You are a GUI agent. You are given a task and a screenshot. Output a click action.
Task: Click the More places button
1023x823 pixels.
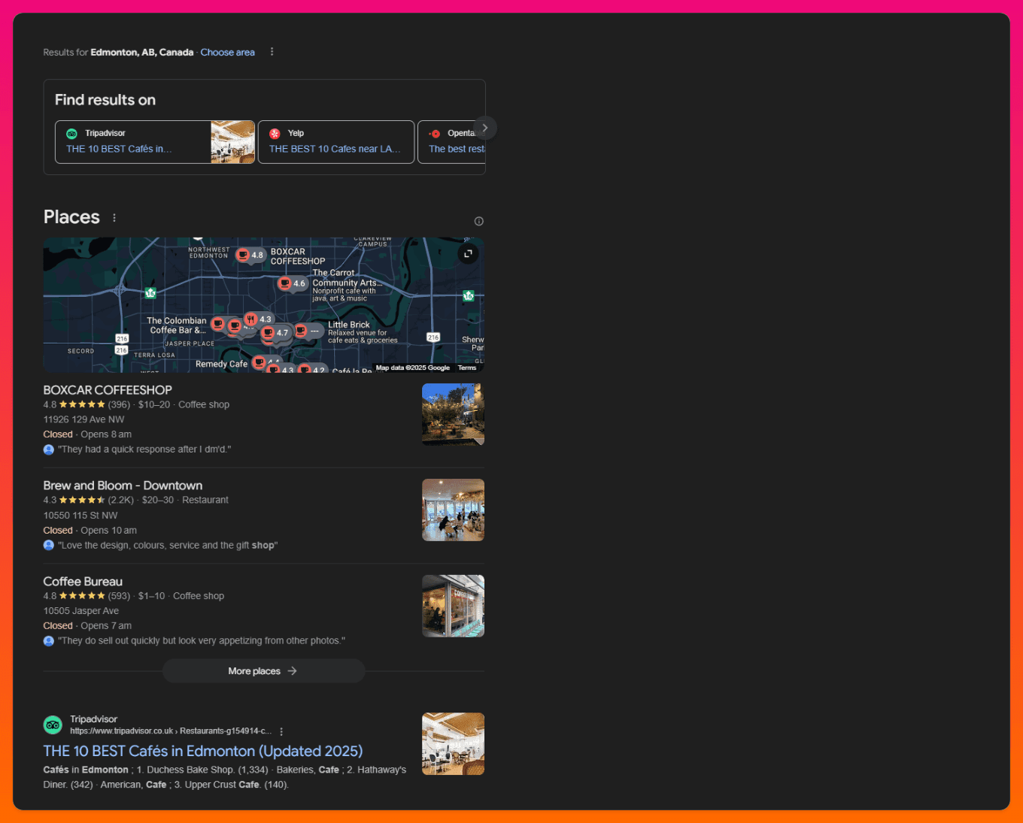click(263, 671)
